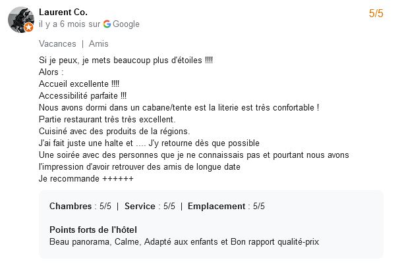Click the Service rating label
This screenshot has width=402, height=271.
[x=140, y=207]
